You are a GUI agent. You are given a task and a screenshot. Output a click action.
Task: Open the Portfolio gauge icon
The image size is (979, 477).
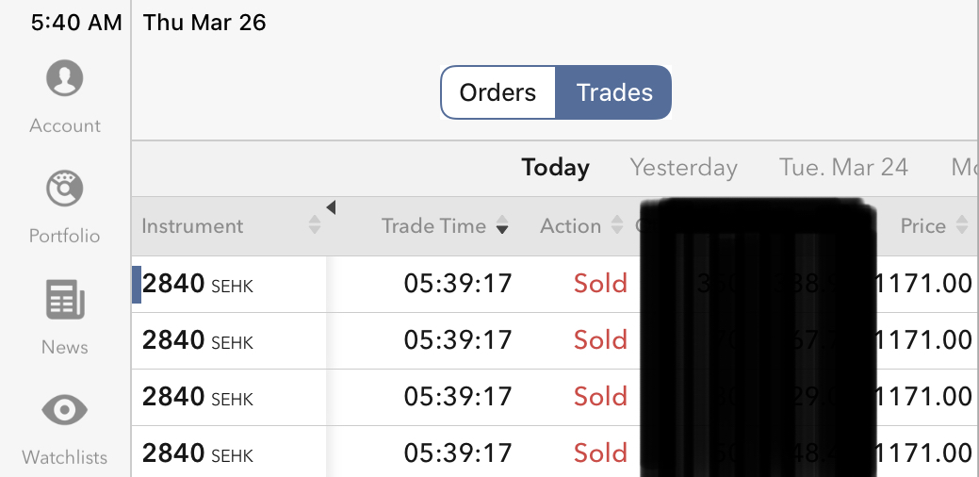tap(65, 189)
